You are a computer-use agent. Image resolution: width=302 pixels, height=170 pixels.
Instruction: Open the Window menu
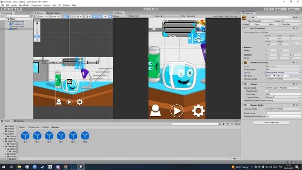pyautogui.click(x=66, y=5)
